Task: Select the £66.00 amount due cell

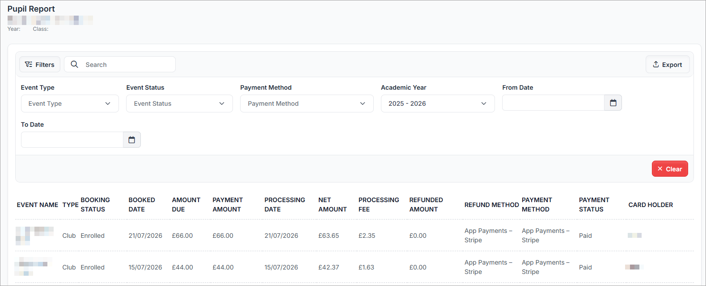Action: pyautogui.click(x=182, y=236)
